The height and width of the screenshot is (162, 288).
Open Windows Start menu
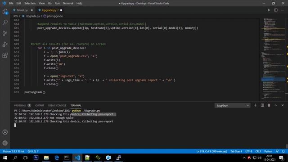[5, 158]
